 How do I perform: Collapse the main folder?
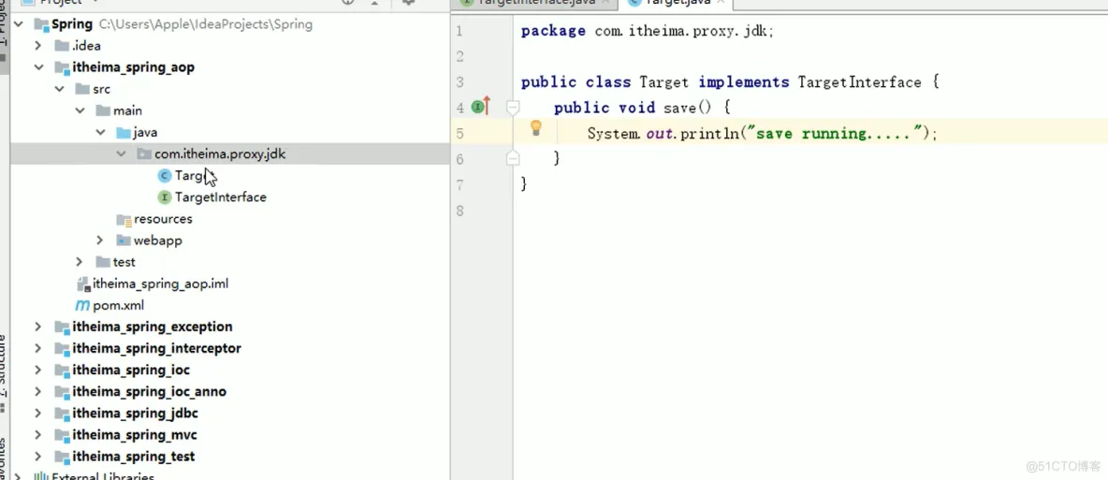[x=80, y=111]
